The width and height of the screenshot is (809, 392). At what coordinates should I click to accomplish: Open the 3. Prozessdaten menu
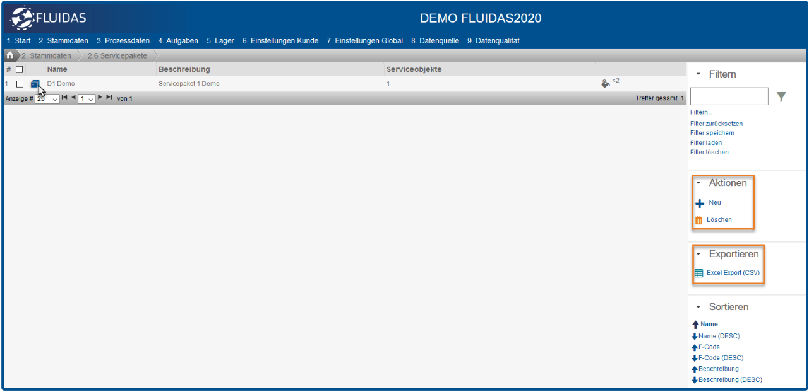(123, 41)
